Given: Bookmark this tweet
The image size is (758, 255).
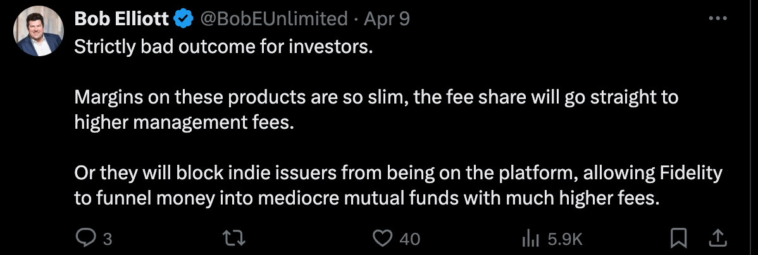Looking at the screenshot, I should (x=678, y=238).
